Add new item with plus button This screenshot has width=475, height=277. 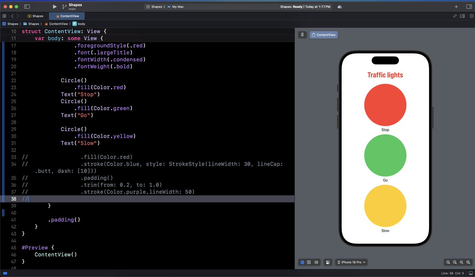click(x=456, y=7)
